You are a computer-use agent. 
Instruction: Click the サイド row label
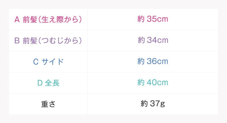(x=48, y=62)
